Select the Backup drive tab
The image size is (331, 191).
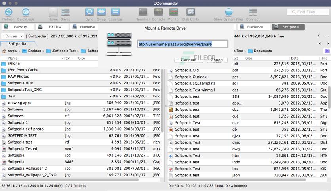[x=18, y=27]
